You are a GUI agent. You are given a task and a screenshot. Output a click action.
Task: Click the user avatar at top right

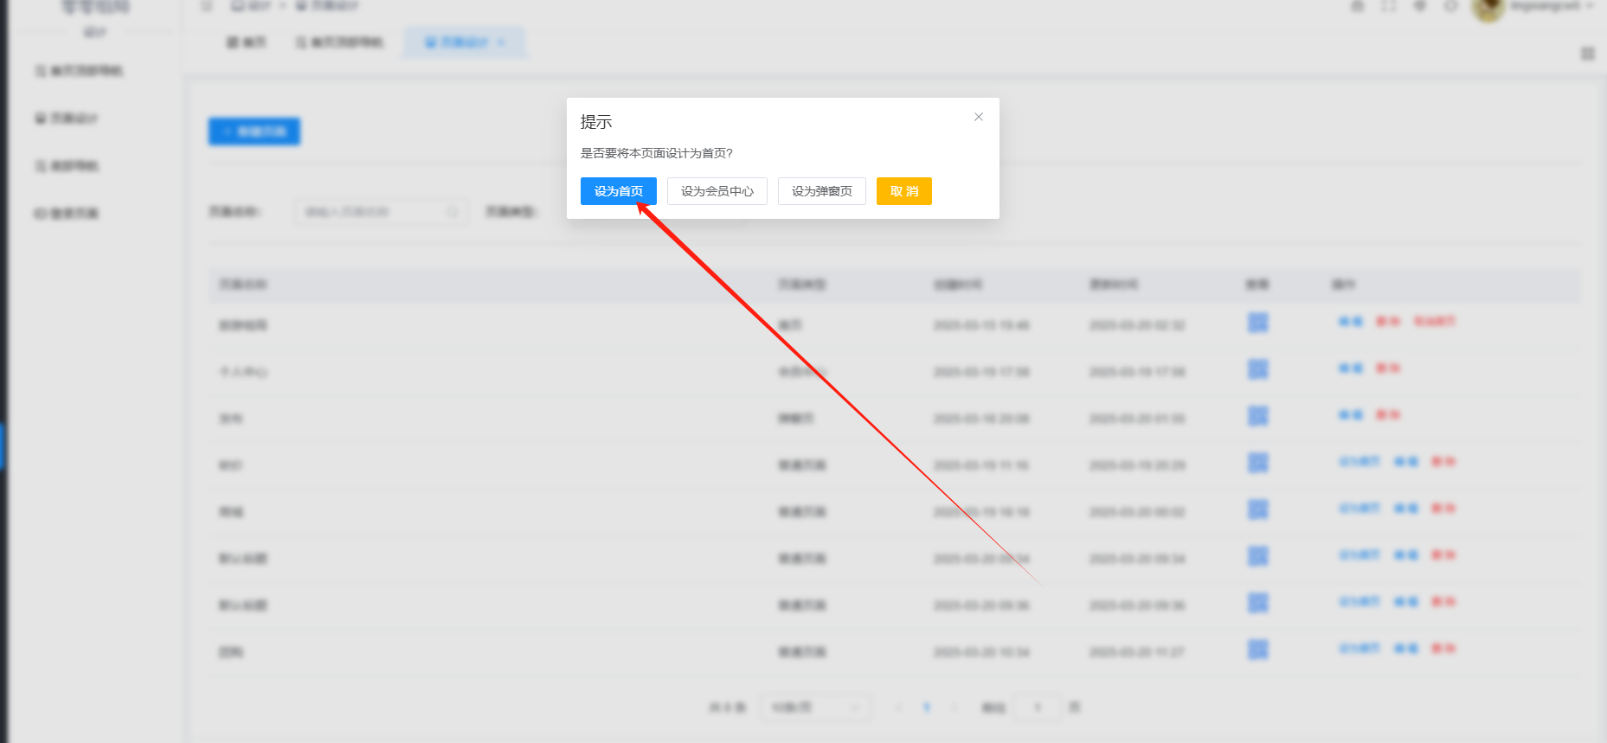(x=1488, y=8)
